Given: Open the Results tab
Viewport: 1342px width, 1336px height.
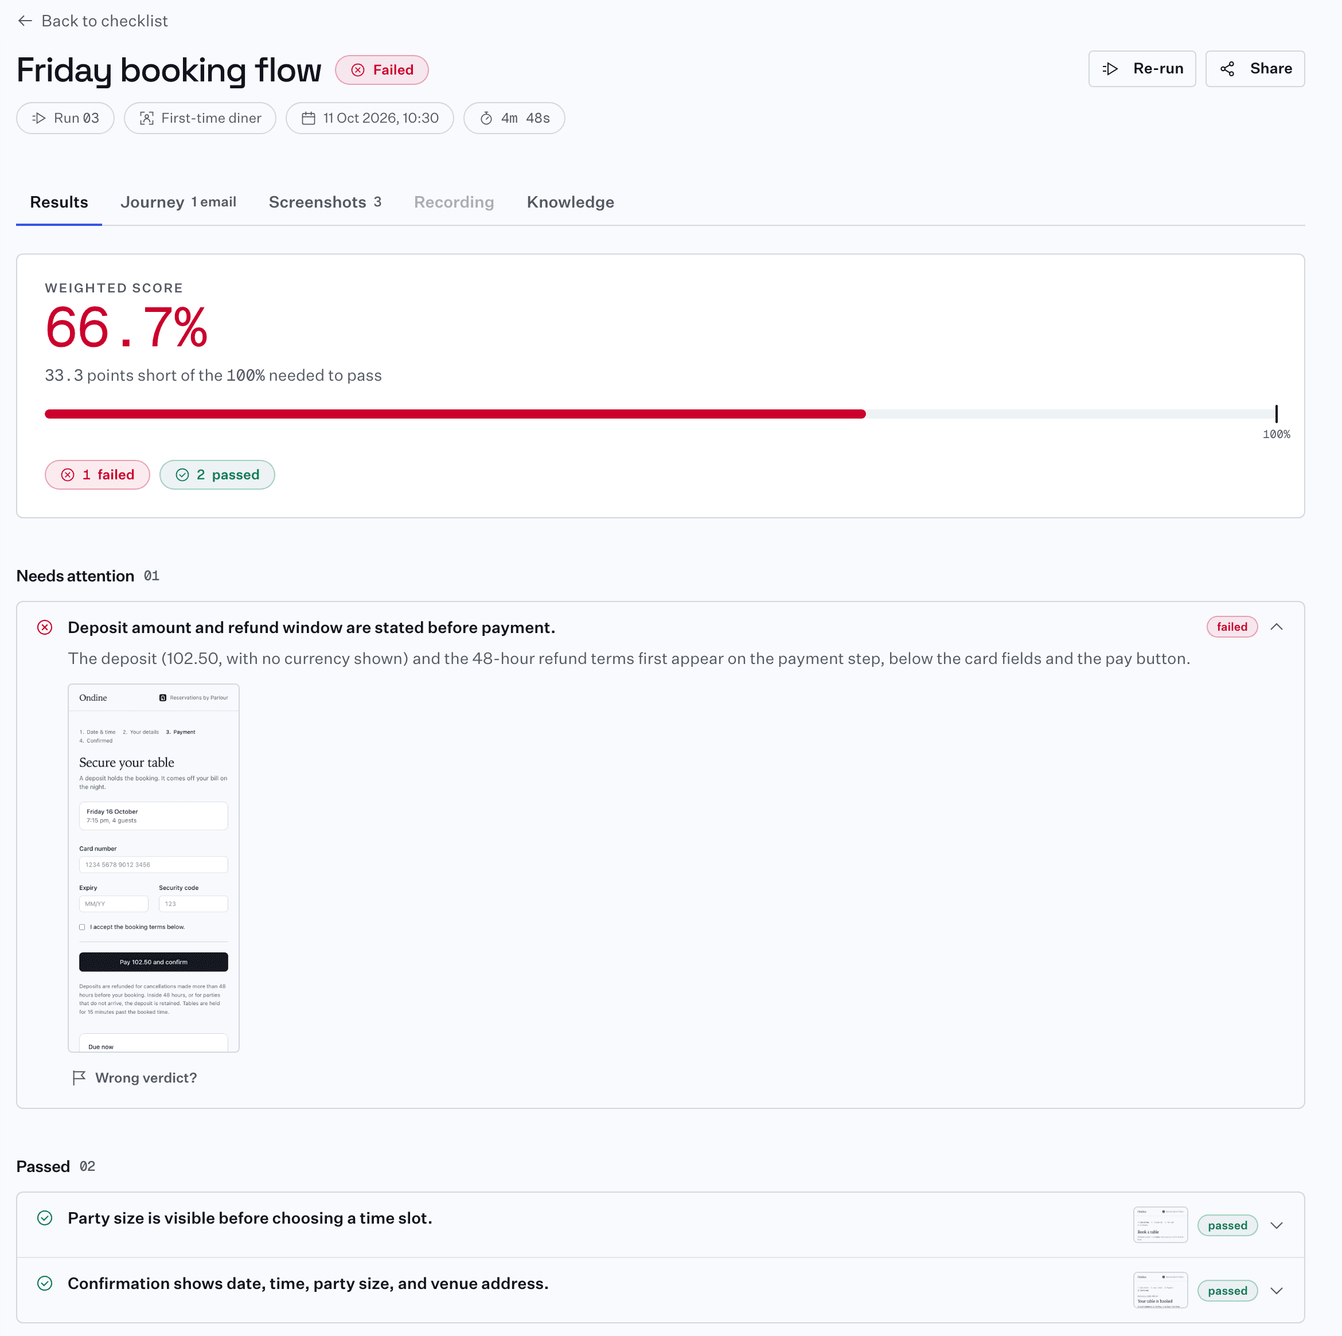Looking at the screenshot, I should 59,202.
